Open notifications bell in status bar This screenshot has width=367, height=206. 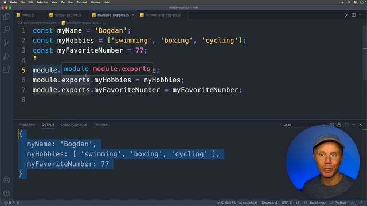tap(361, 203)
